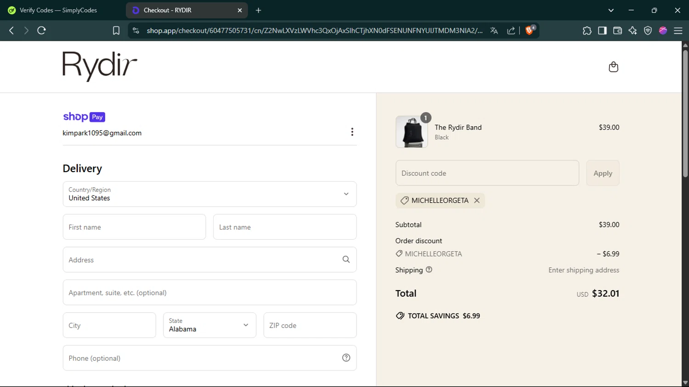
Task: Click The Rydir Band product name
Action: 458,127
